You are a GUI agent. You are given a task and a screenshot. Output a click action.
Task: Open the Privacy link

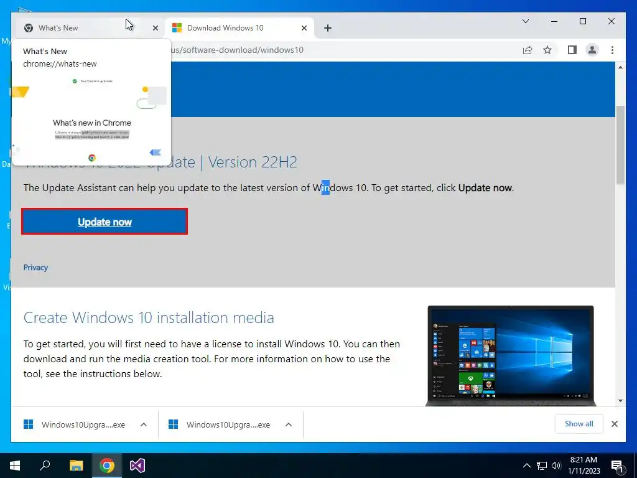pyautogui.click(x=35, y=268)
